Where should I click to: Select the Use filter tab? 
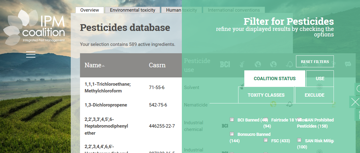pos(320,79)
